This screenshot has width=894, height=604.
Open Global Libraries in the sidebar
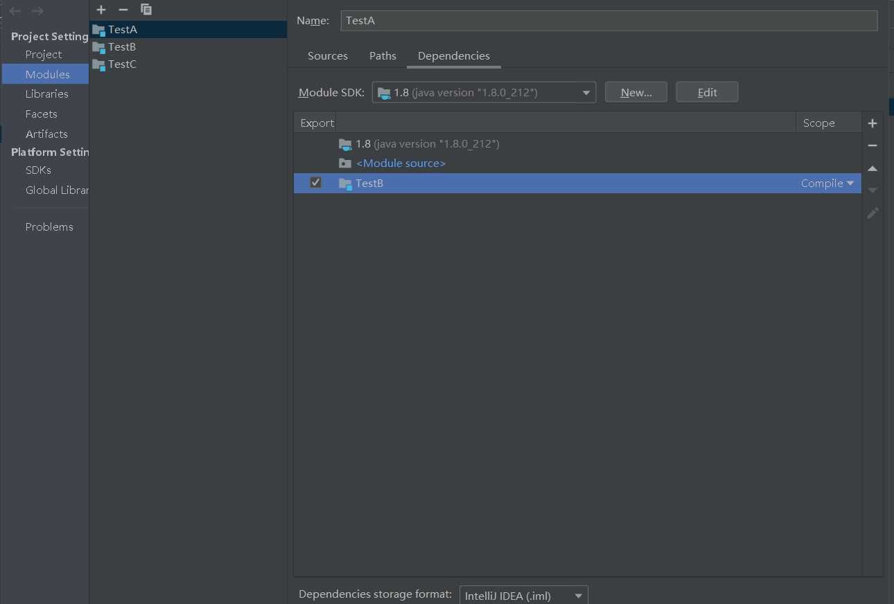coord(57,190)
